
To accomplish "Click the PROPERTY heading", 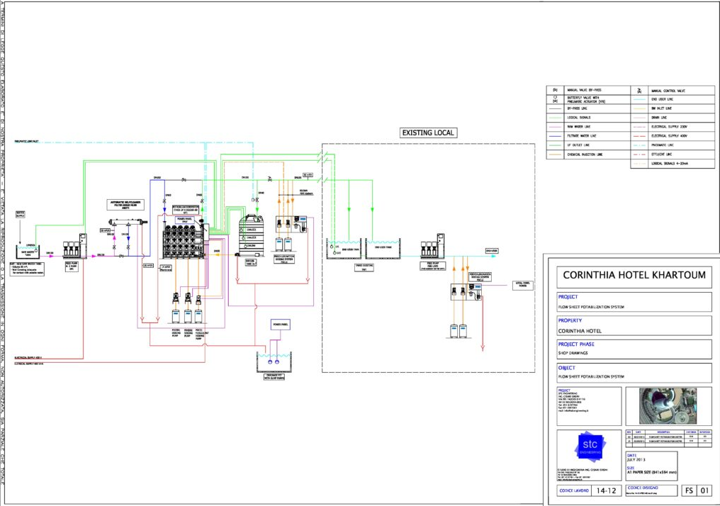I will (570, 320).
